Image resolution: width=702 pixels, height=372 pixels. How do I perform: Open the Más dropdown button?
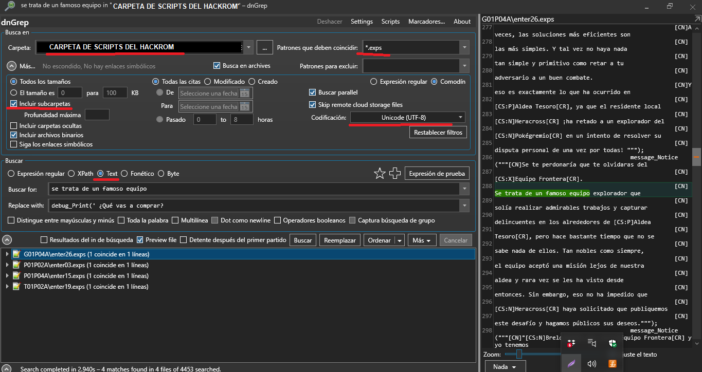(422, 240)
